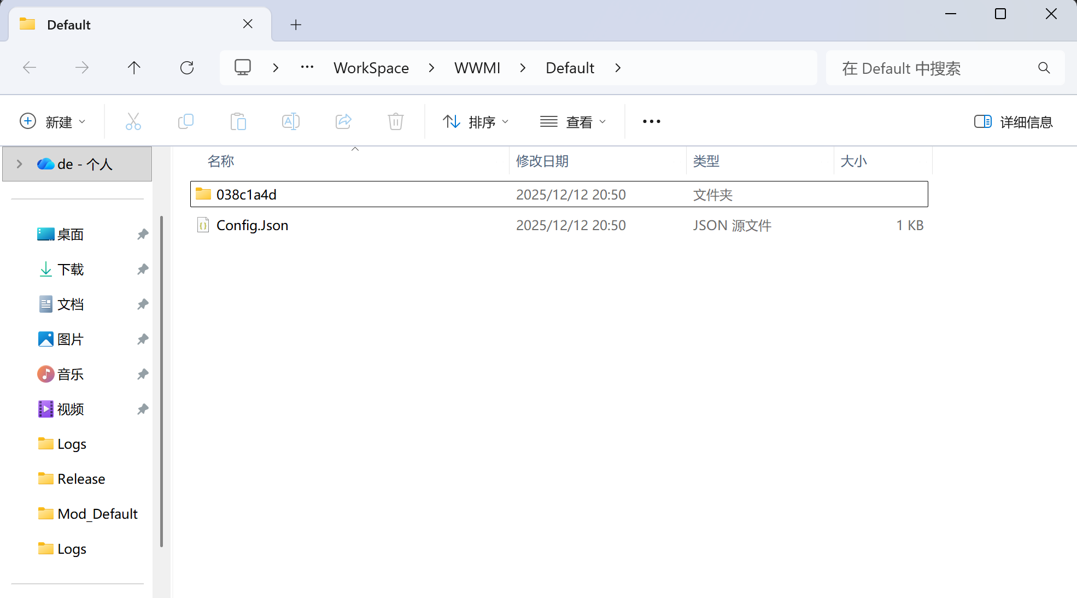
Task: Toggle the 详细信息 details pane
Action: pyautogui.click(x=1013, y=122)
